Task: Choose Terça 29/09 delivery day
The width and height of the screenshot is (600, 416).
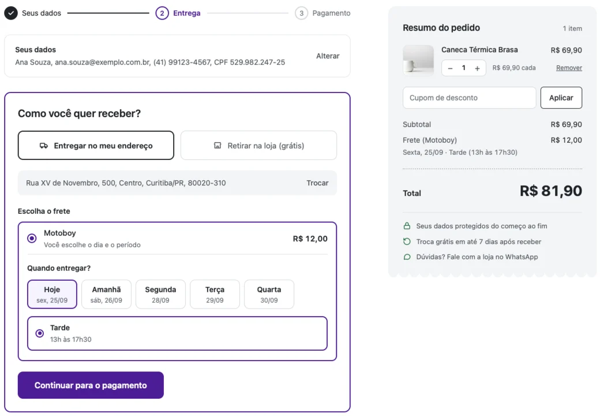Action: [215, 294]
